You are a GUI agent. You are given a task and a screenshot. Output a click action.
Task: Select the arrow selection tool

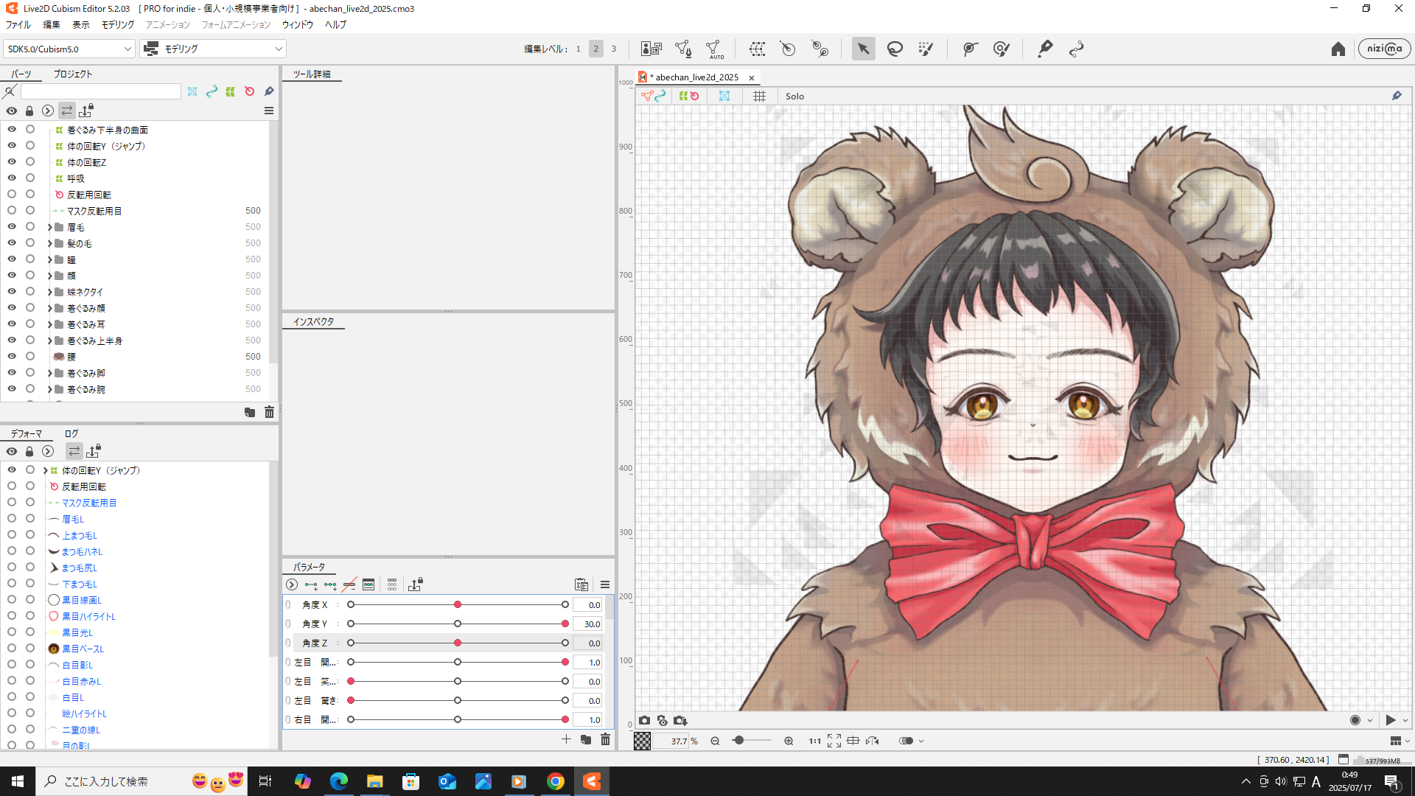(863, 49)
